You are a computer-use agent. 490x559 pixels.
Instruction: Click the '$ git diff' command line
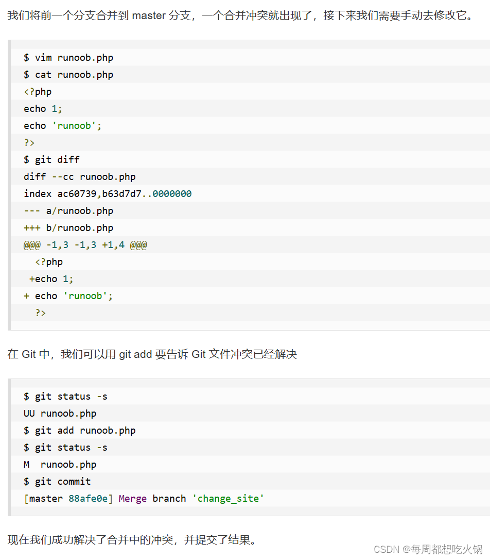click(x=51, y=159)
